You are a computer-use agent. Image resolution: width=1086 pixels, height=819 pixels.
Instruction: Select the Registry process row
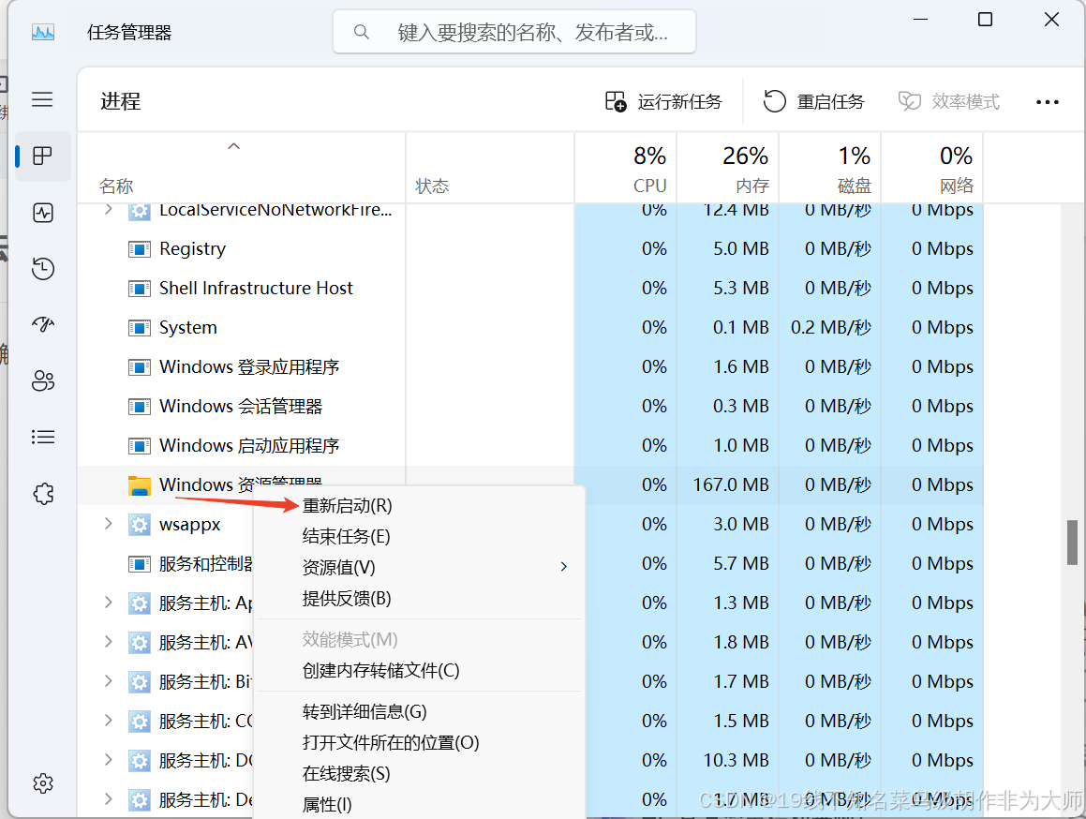[x=530, y=248]
